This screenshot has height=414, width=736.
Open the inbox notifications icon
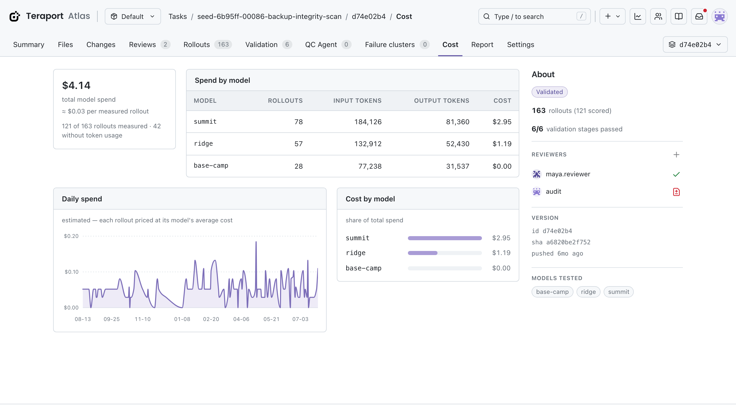coord(699,16)
